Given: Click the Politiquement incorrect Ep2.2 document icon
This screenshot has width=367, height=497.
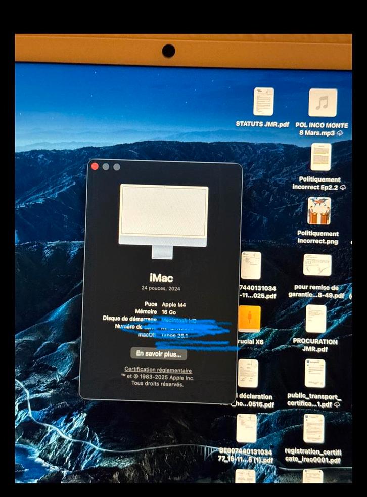Looking at the screenshot, I should click(321, 157).
